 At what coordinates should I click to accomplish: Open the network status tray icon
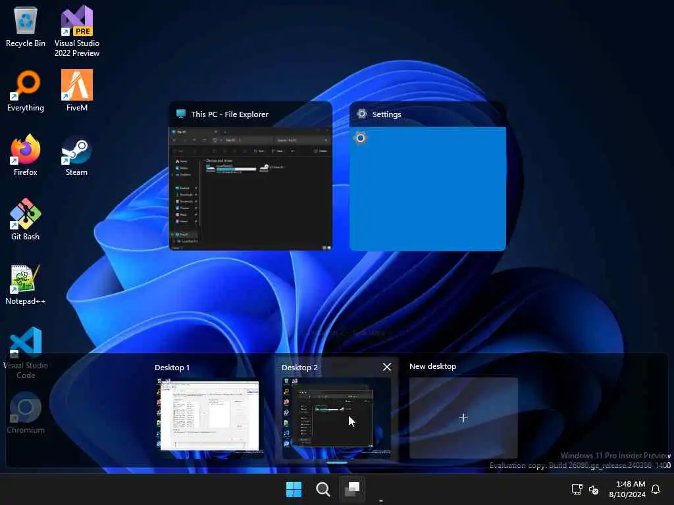click(577, 489)
